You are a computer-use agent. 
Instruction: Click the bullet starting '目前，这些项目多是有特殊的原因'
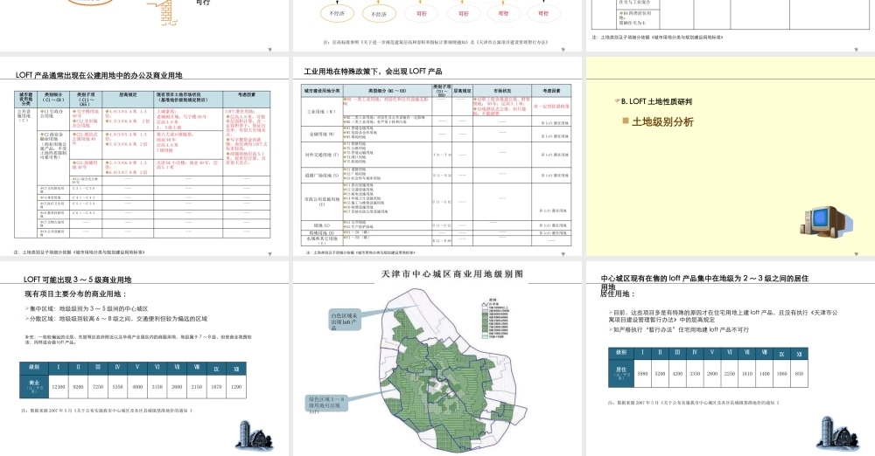click(x=724, y=316)
